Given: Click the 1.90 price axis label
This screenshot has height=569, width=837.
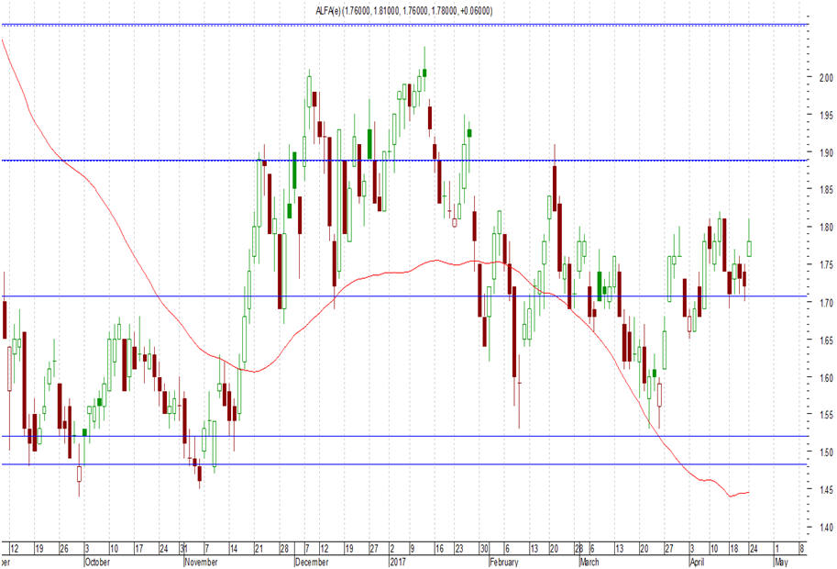Looking at the screenshot, I should pos(826,152).
